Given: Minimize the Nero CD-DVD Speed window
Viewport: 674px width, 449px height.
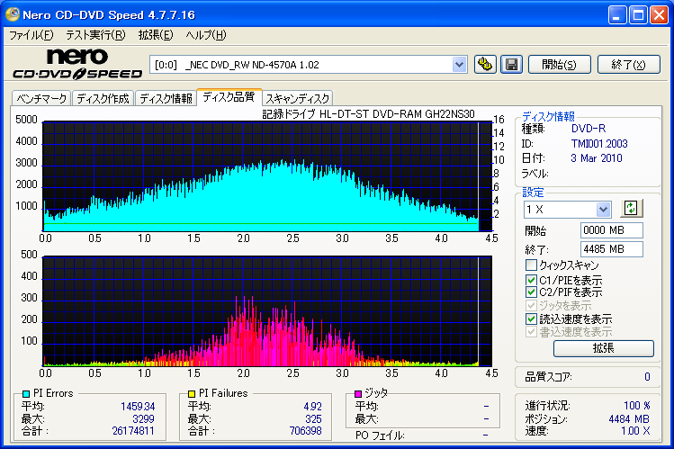Looking at the screenshot, I should pyautogui.click(x=617, y=15).
